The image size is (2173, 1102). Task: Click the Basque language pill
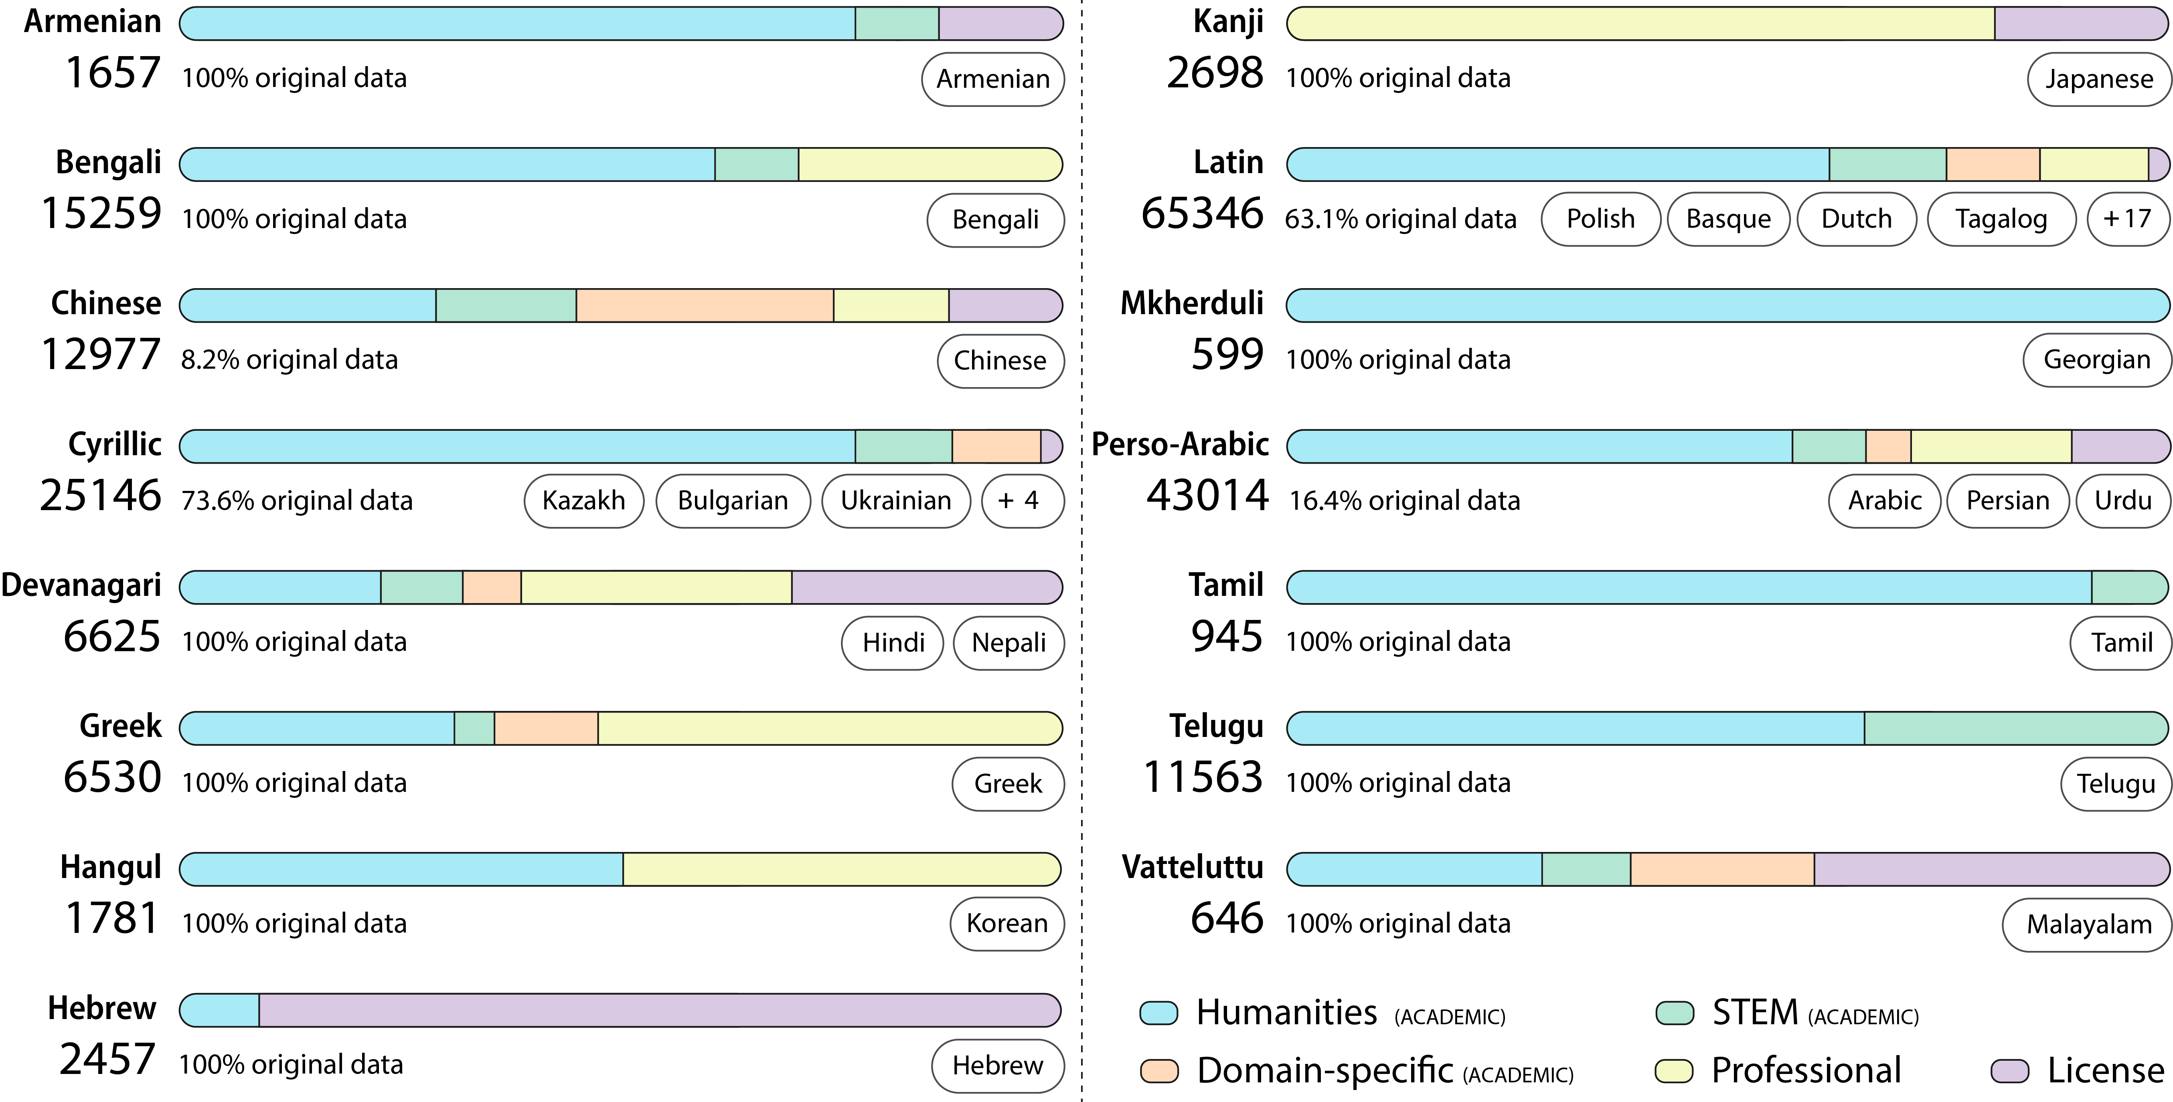[x=1727, y=219]
